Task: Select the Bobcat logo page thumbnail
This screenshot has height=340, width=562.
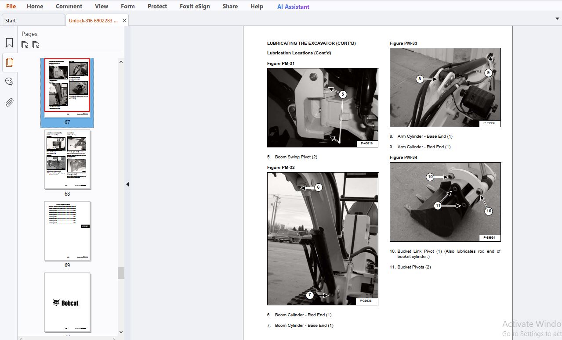Action: (x=67, y=303)
